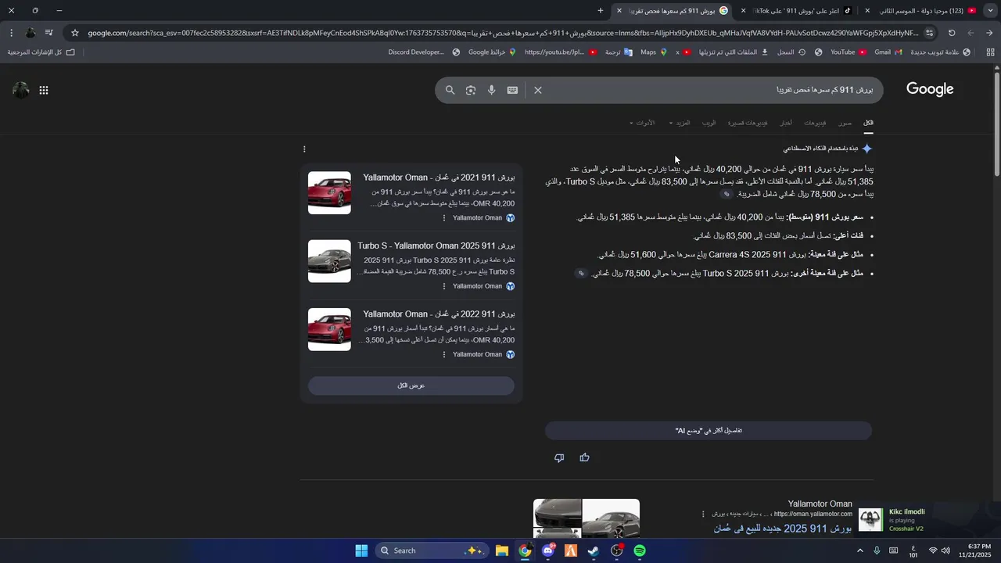
Task: Open the كل الإشارات المرجعية bookmarks folder
Action: [41, 52]
